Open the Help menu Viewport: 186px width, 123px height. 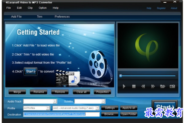56,8
